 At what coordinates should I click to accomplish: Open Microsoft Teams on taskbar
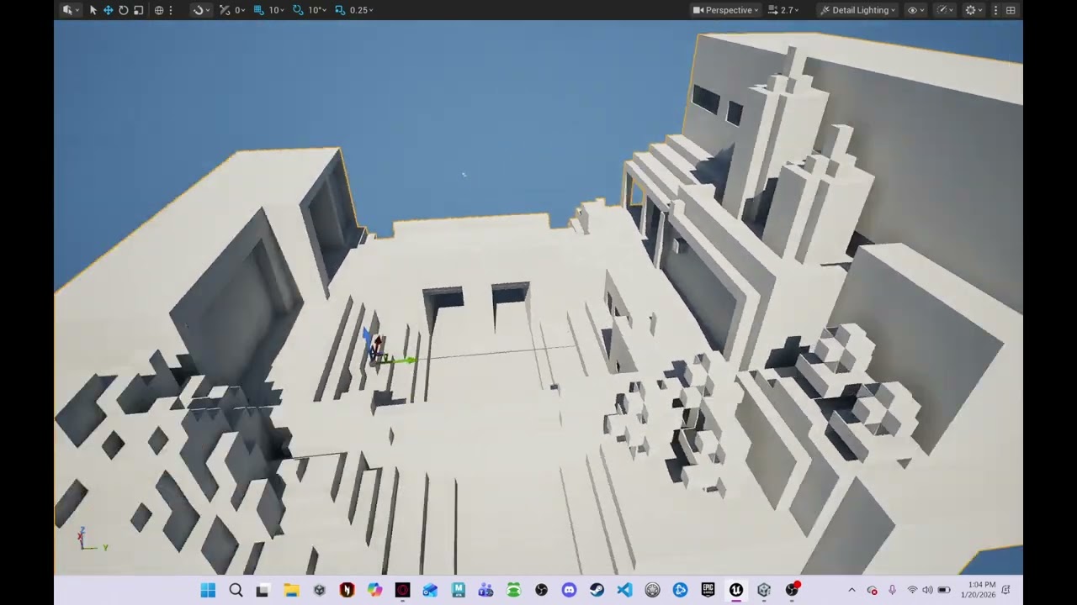coord(485,591)
